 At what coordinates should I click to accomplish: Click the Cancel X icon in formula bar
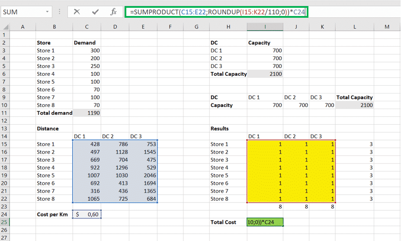coord(77,12)
